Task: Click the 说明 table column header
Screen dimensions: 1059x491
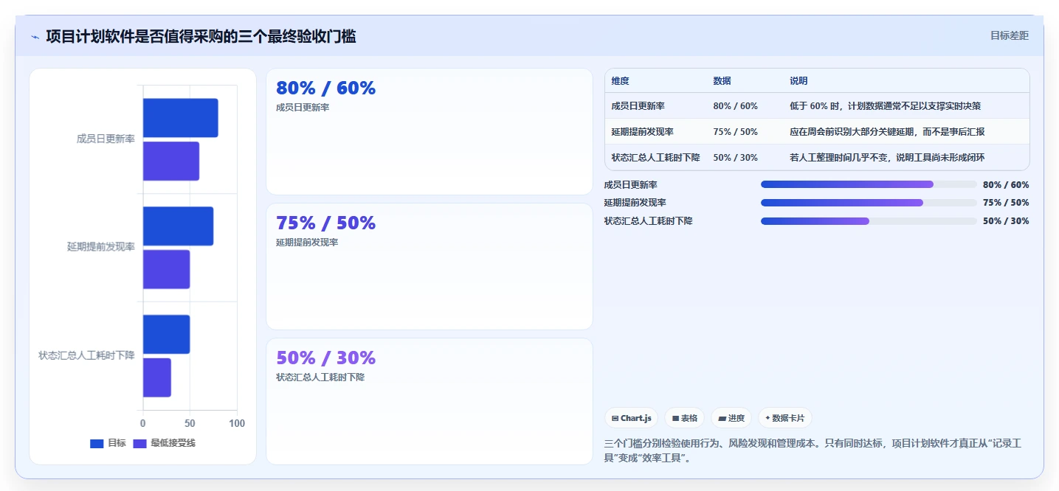Action: pyautogui.click(x=798, y=81)
